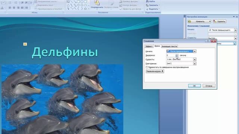Open Начало dropdown in animation task pane
This screenshot has height=134, width=239.
click(x=236, y=30)
